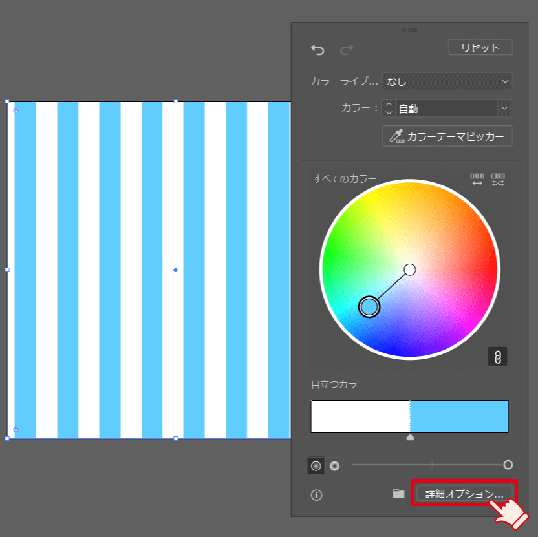
Task: Click the randomly change color order icon
Action: [x=498, y=180]
